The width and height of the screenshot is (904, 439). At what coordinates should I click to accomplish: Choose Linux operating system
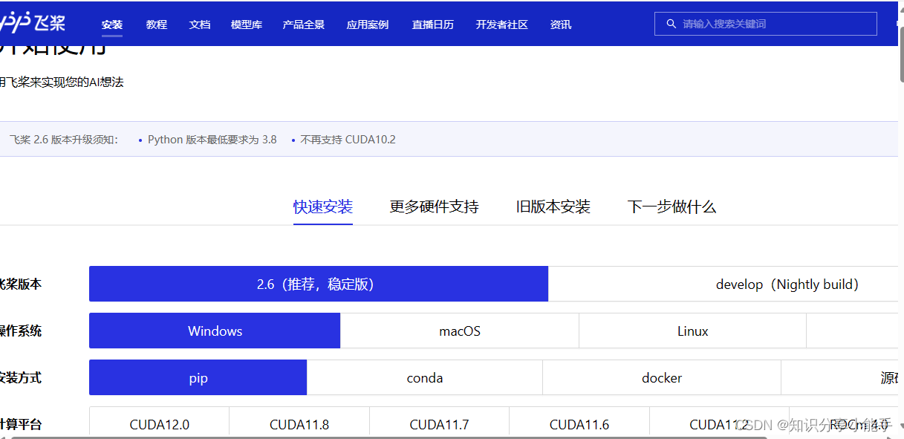693,331
